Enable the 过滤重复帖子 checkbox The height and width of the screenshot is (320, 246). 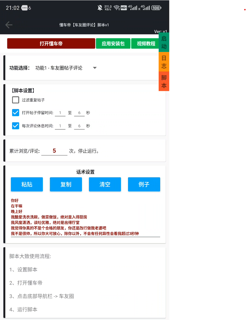coord(16,100)
